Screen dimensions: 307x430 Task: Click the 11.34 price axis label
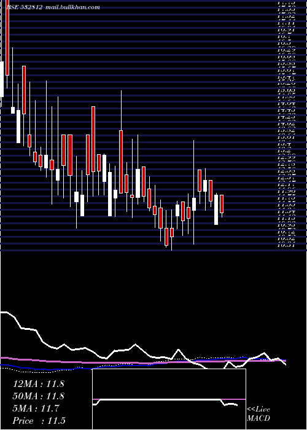point(286,211)
